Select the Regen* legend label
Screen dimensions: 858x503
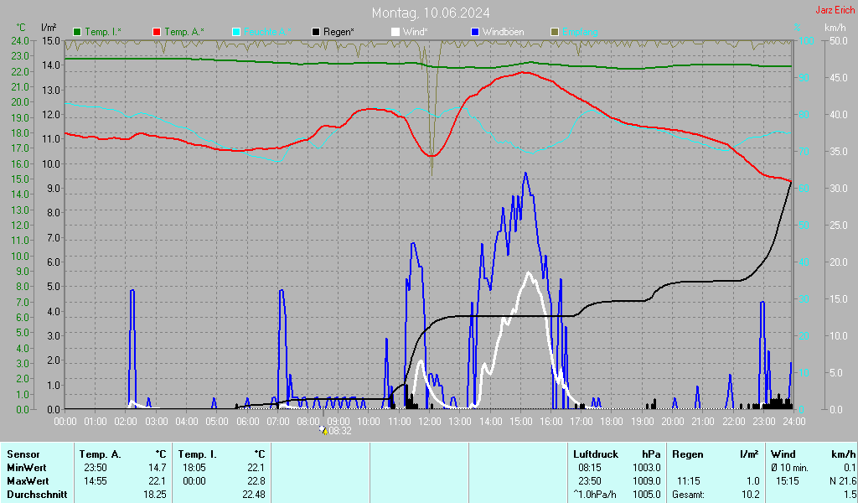(339, 32)
